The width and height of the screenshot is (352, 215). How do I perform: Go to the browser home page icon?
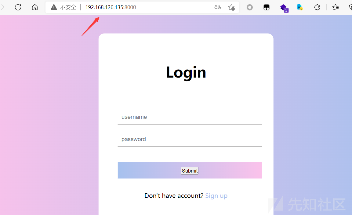[35, 7]
